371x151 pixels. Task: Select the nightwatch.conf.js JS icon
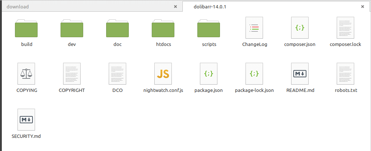[x=163, y=74]
